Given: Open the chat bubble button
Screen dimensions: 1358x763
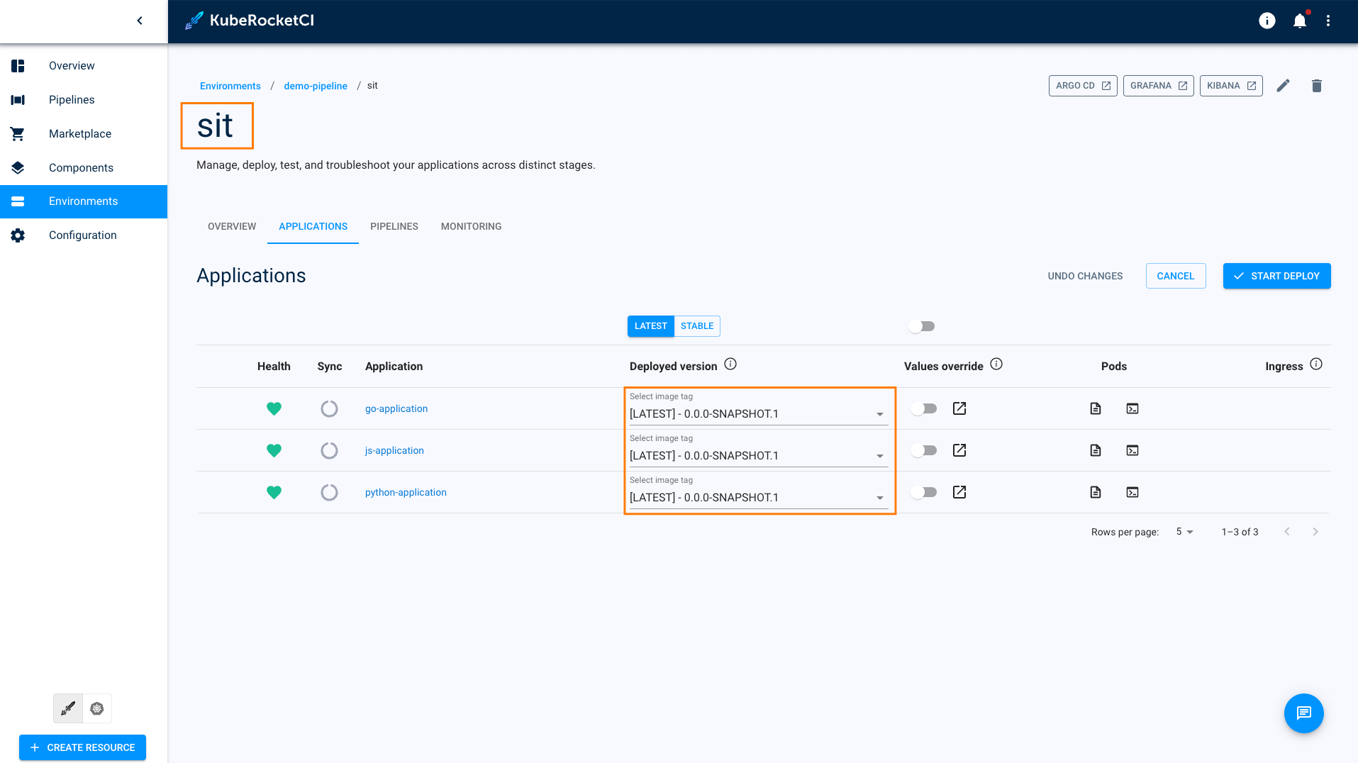Looking at the screenshot, I should pyautogui.click(x=1303, y=713).
